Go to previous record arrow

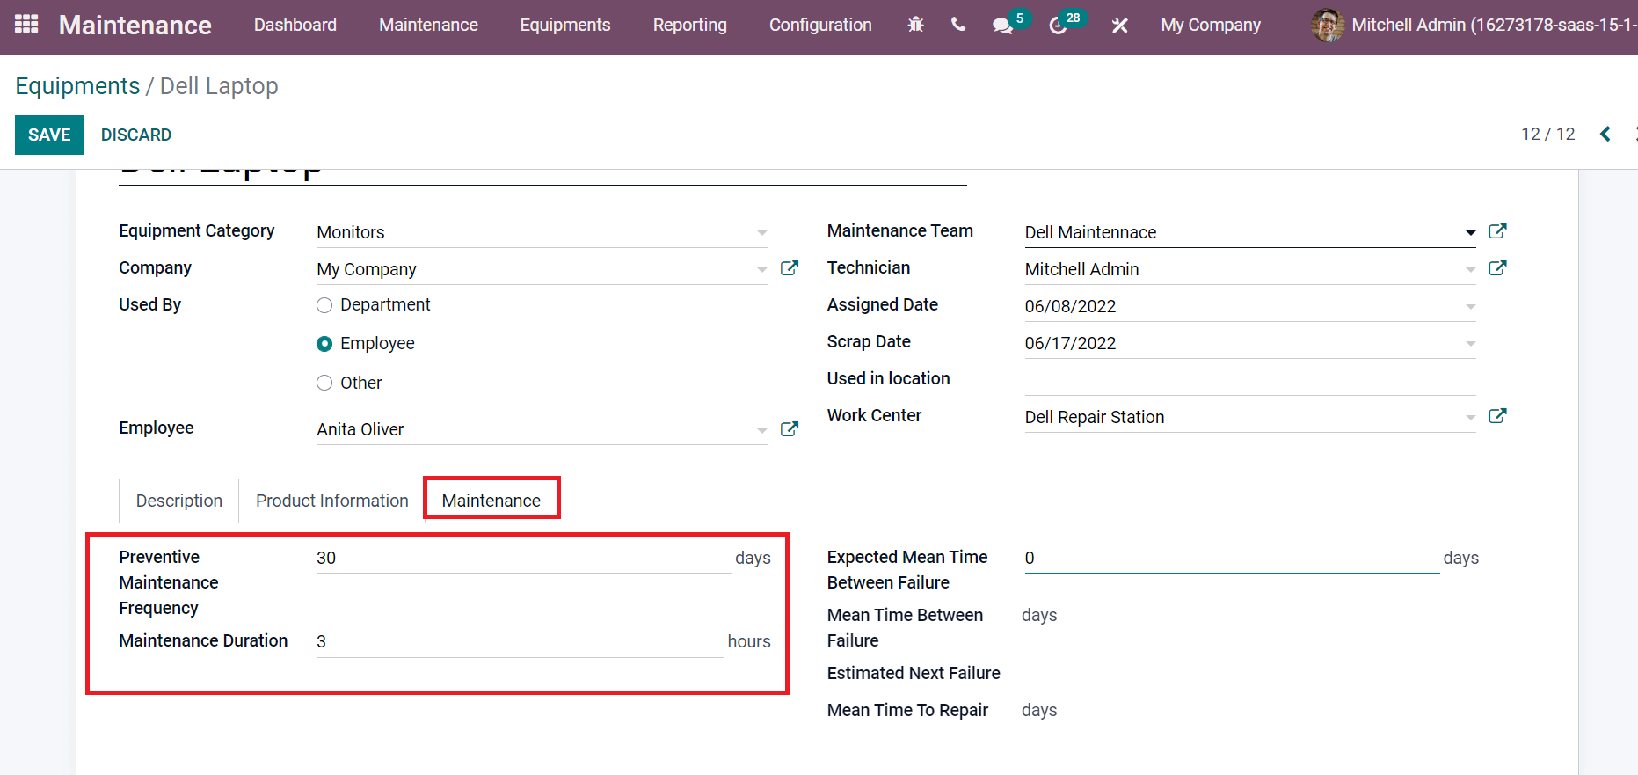1605,134
